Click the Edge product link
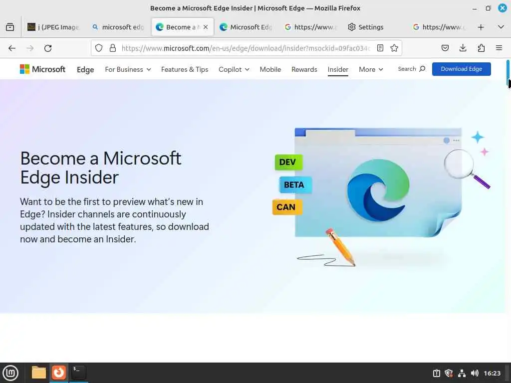 click(85, 69)
